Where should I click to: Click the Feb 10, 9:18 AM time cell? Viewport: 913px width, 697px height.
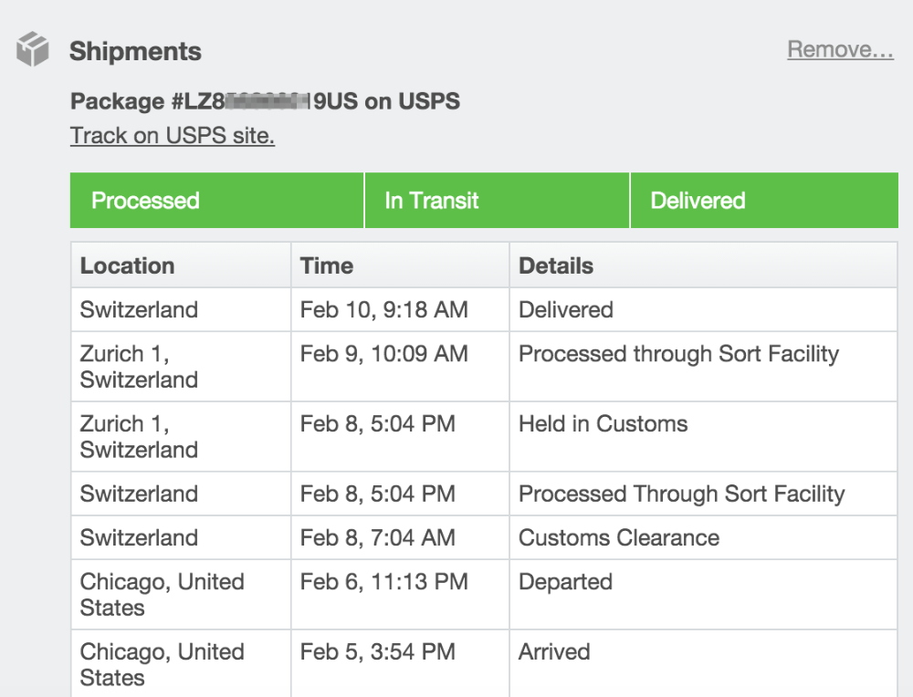point(383,310)
